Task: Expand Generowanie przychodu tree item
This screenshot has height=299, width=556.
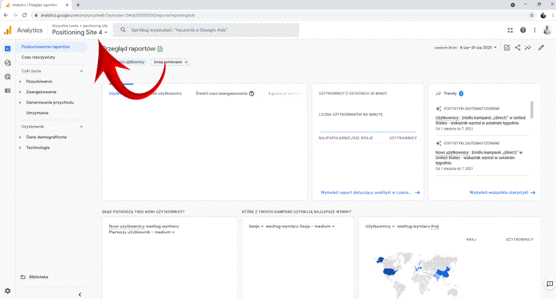Action: (20, 103)
